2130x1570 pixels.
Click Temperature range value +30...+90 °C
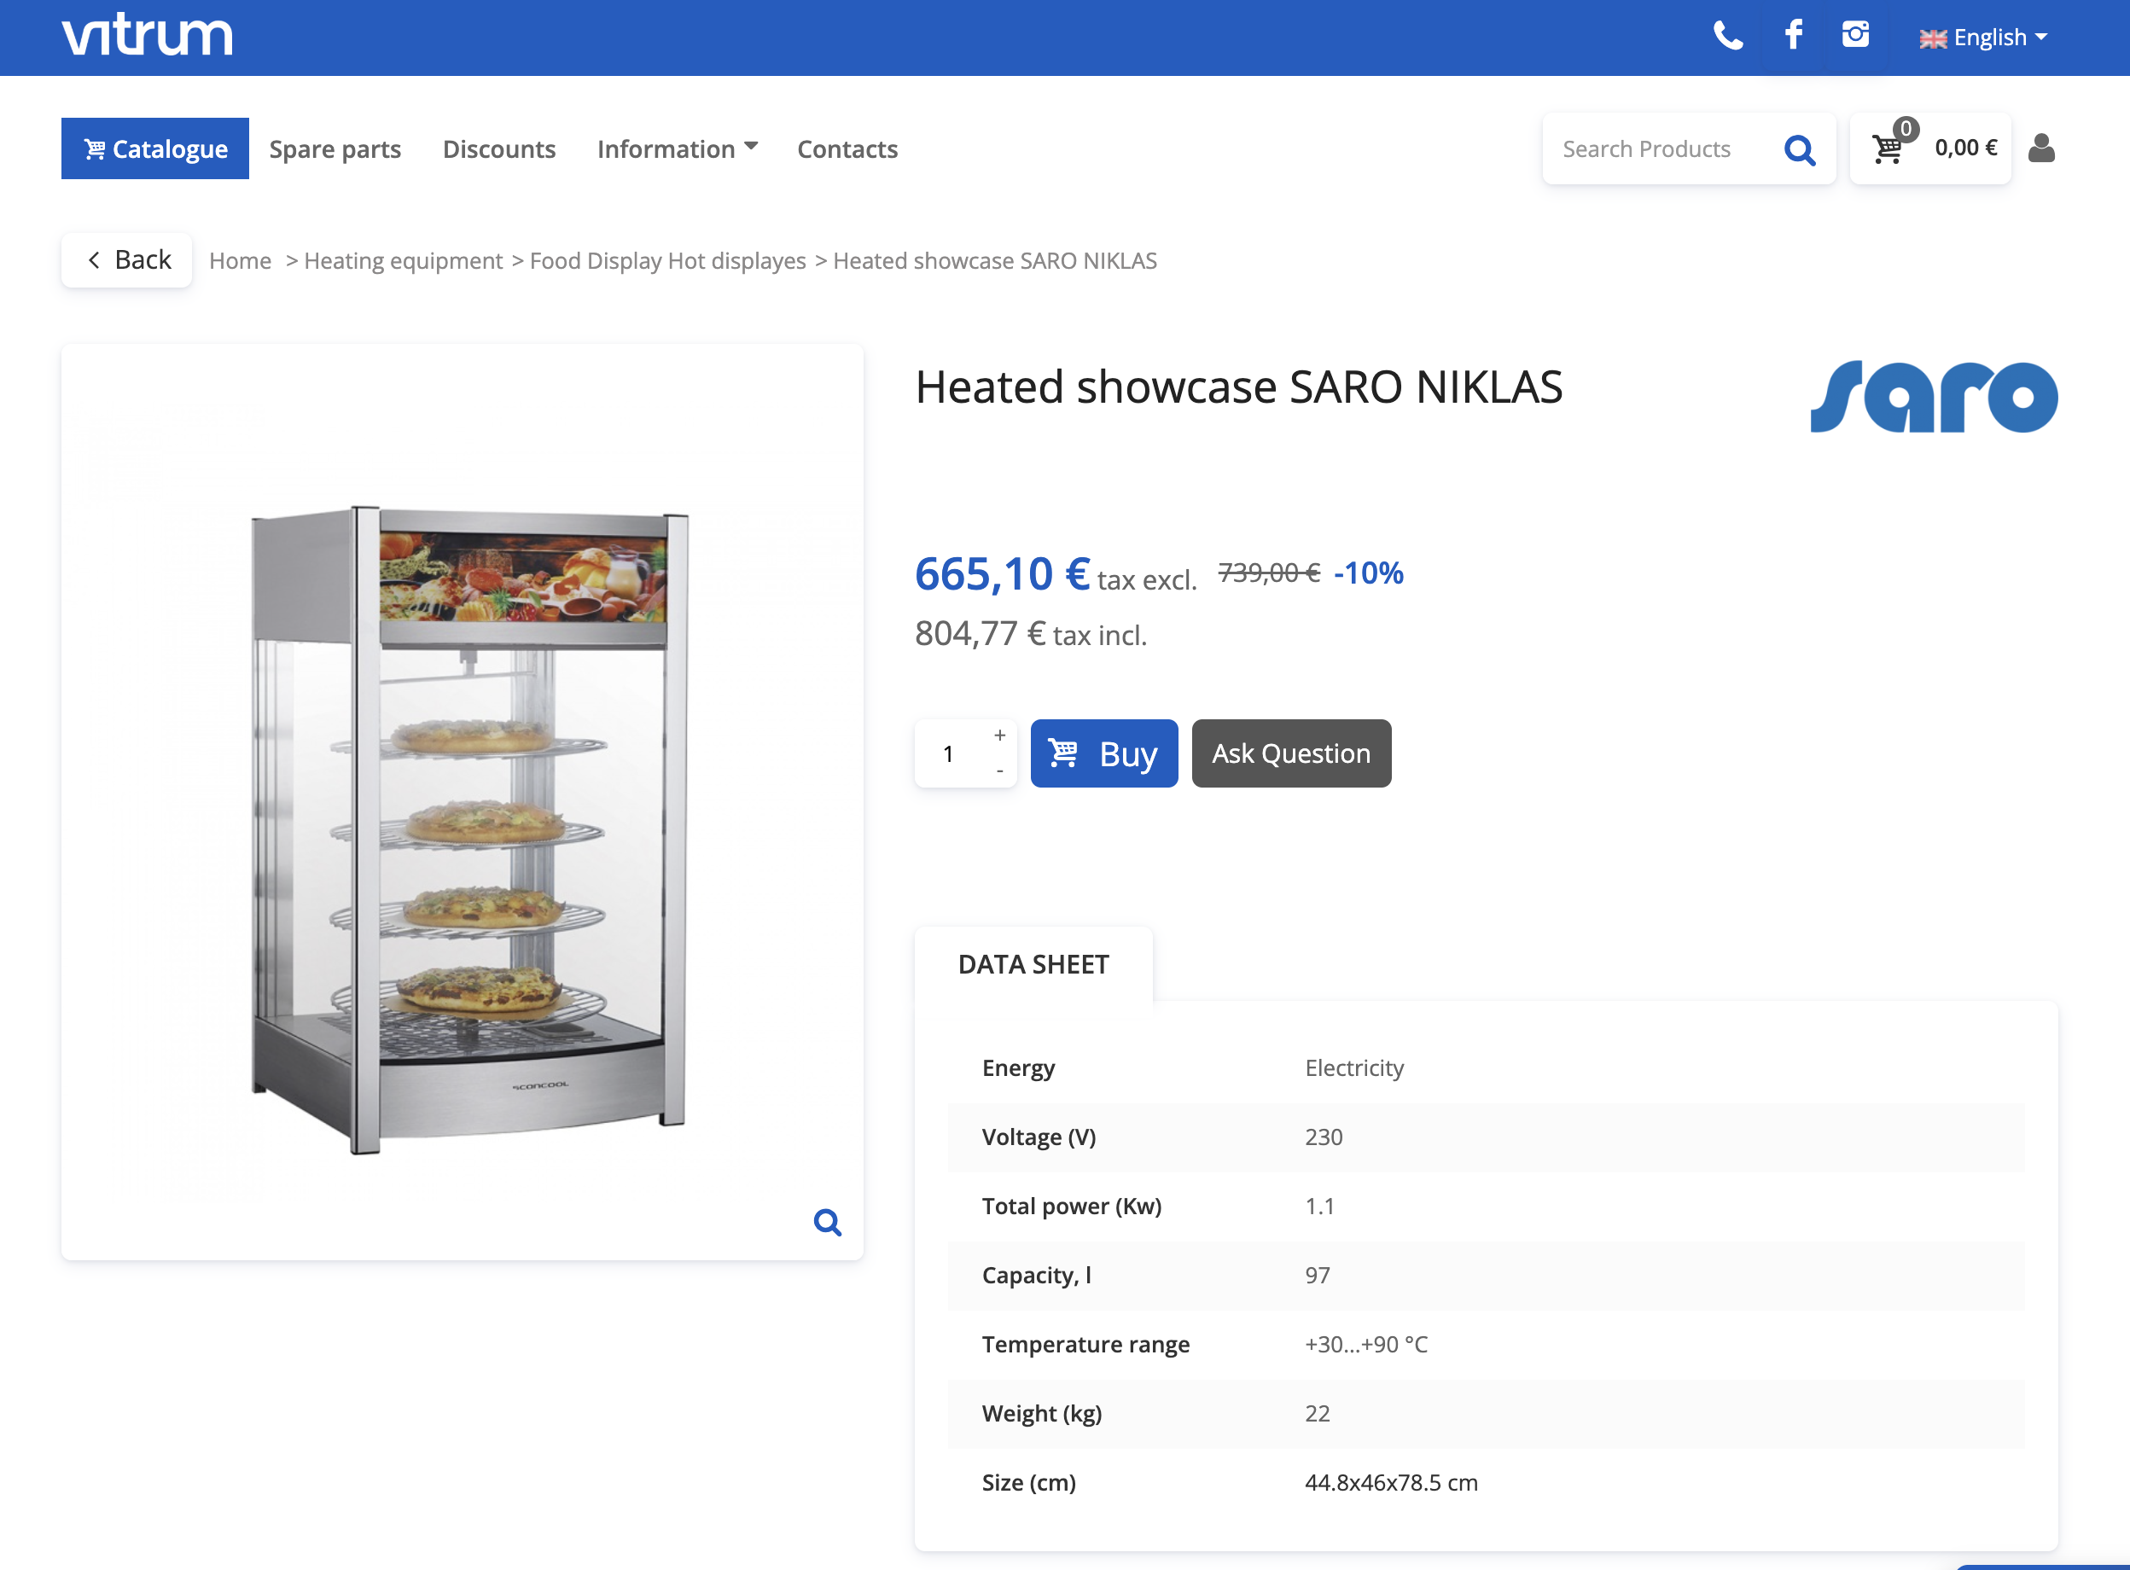pos(1366,1344)
